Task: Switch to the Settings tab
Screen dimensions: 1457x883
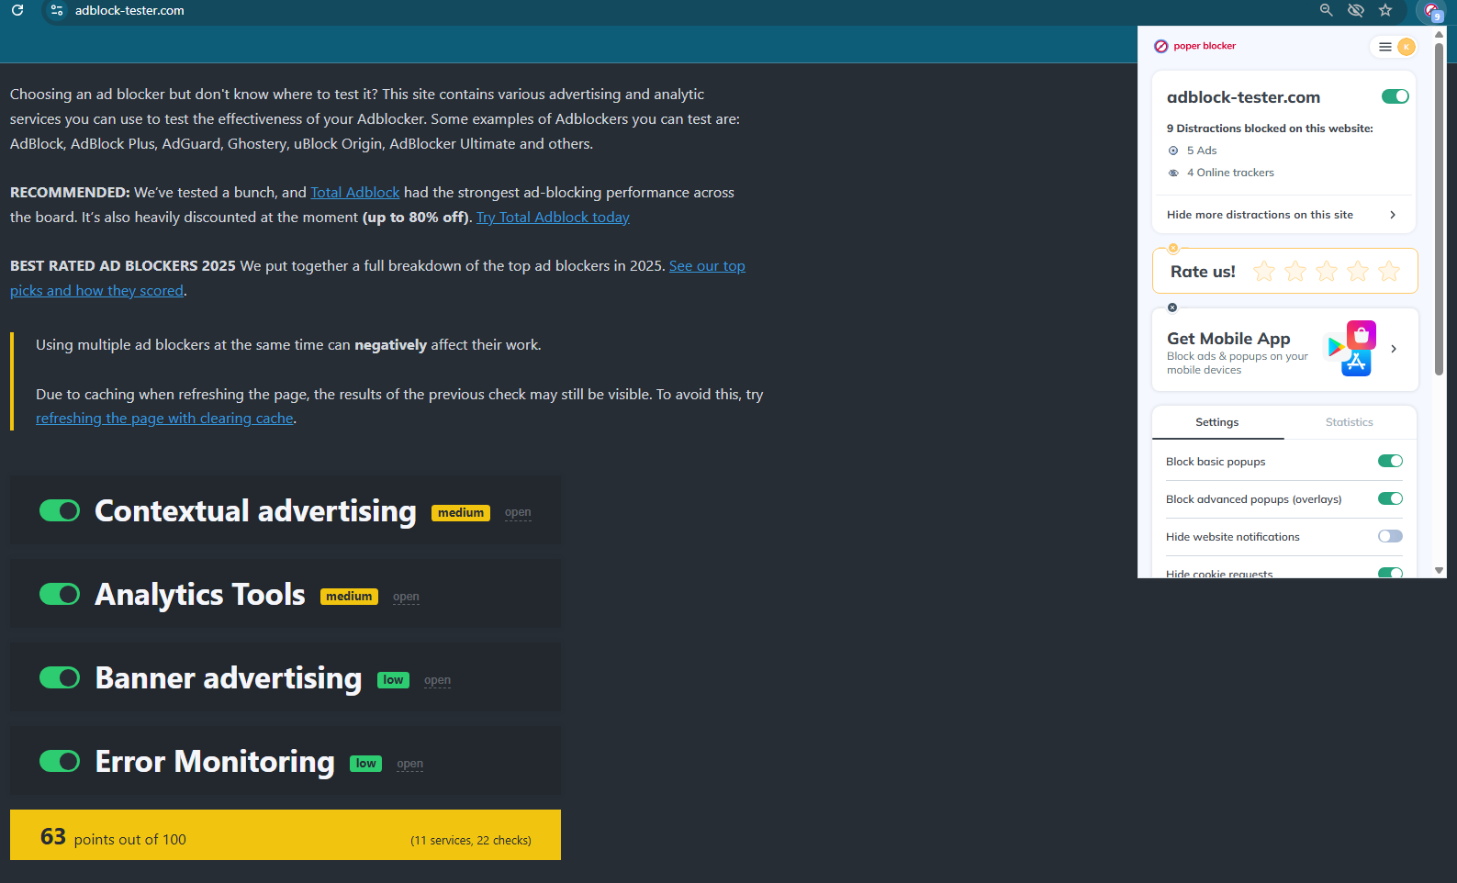Action: (x=1217, y=422)
